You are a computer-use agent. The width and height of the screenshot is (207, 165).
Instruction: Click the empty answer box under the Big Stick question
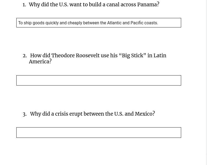tap(99, 80)
